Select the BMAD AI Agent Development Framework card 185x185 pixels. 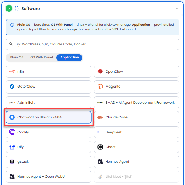click(136, 102)
